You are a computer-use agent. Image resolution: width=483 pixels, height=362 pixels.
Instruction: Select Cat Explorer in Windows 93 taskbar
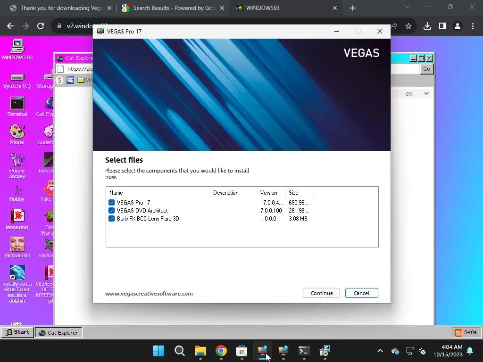click(x=58, y=333)
